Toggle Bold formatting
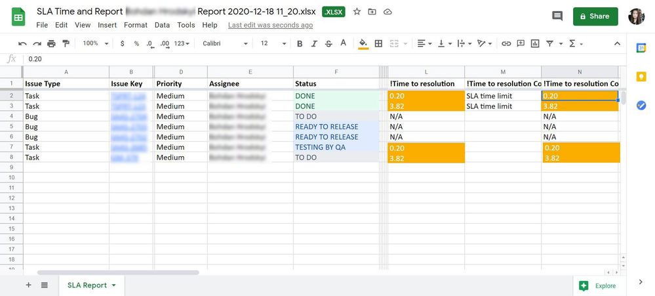The image size is (655, 296). (300, 43)
